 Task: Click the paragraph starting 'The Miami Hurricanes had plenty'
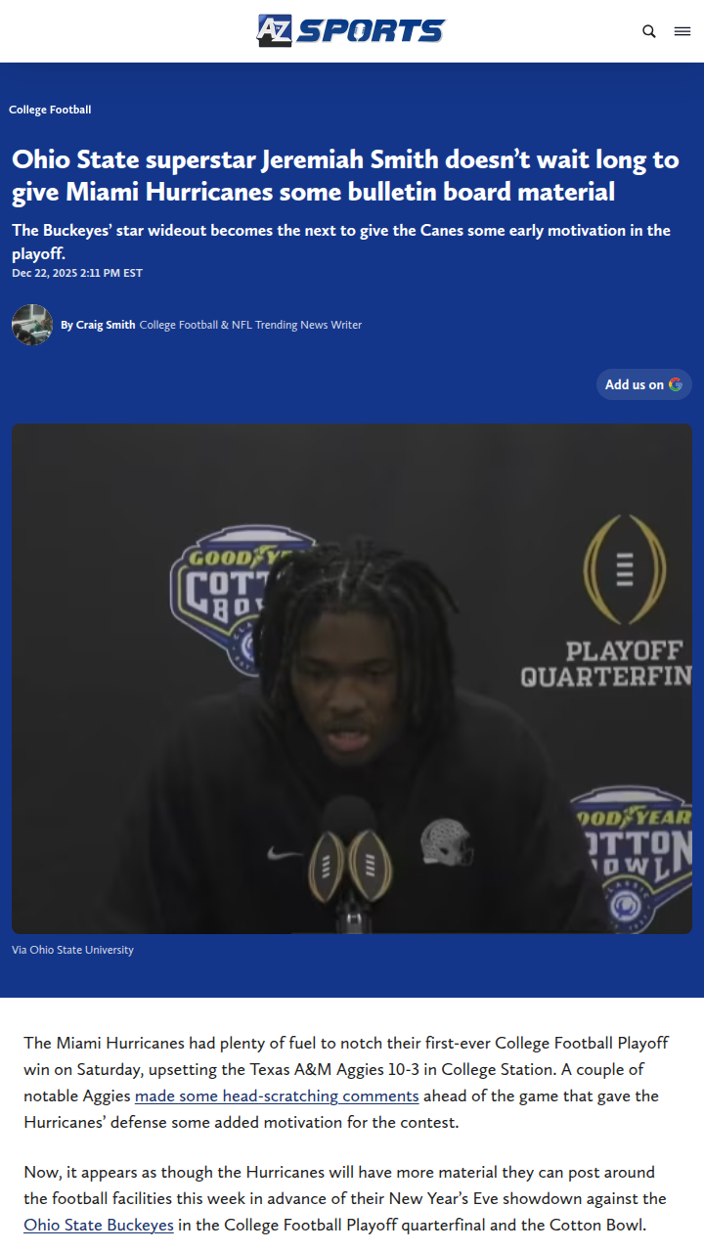(347, 1083)
